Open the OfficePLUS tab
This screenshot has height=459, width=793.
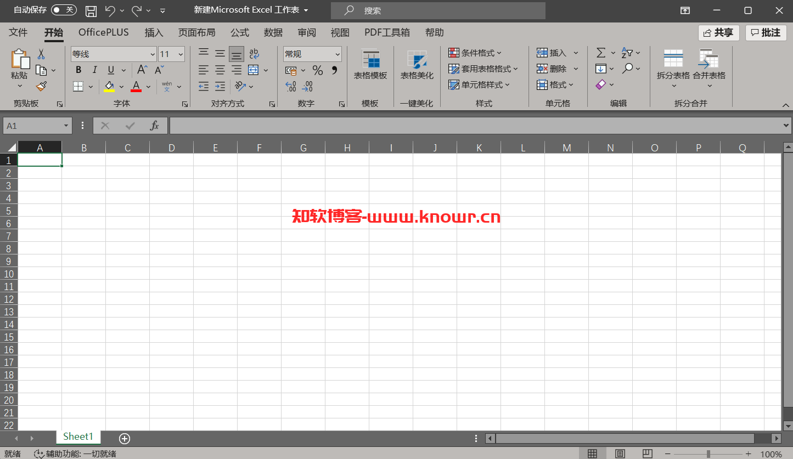click(104, 32)
